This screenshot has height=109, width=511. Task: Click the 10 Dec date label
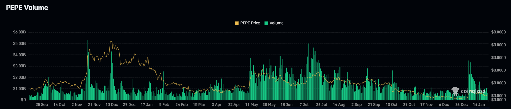112,105
